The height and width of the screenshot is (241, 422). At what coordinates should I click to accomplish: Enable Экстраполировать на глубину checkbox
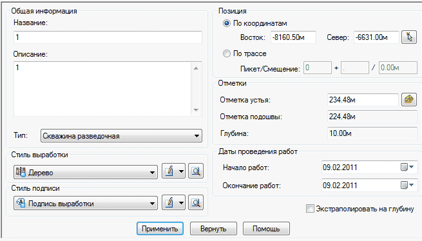(310, 208)
